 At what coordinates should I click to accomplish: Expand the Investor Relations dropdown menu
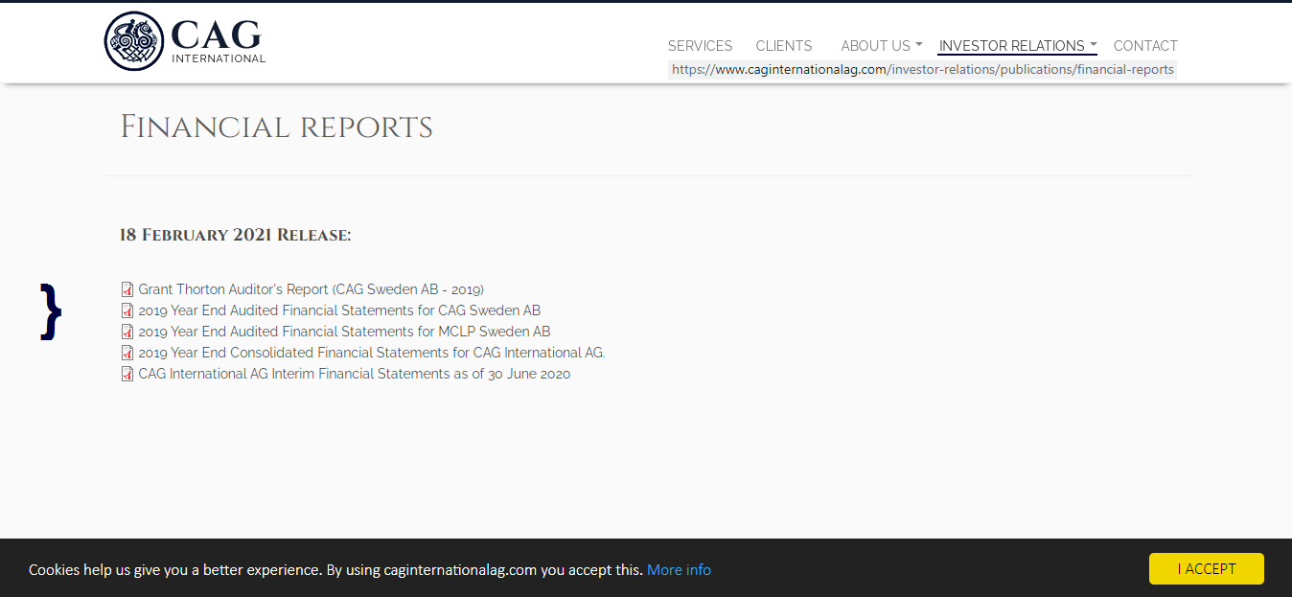click(1017, 46)
